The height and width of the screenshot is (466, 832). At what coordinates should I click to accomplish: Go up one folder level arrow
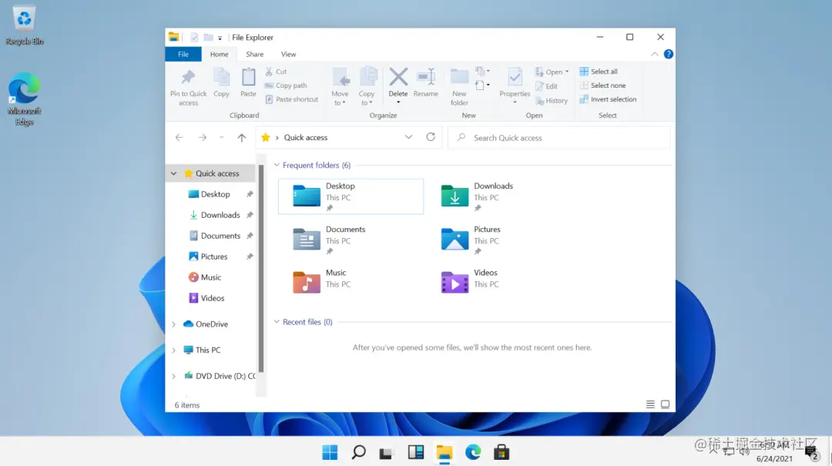click(x=241, y=137)
